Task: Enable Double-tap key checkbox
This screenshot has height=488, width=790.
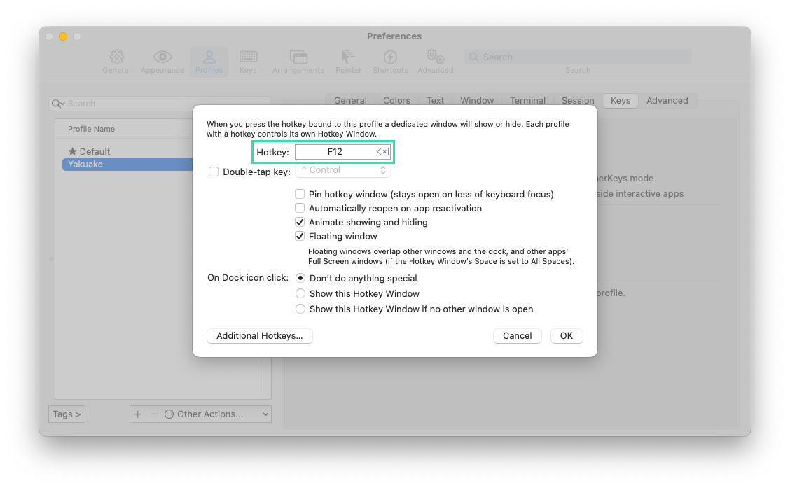Action: click(x=214, y=172)
